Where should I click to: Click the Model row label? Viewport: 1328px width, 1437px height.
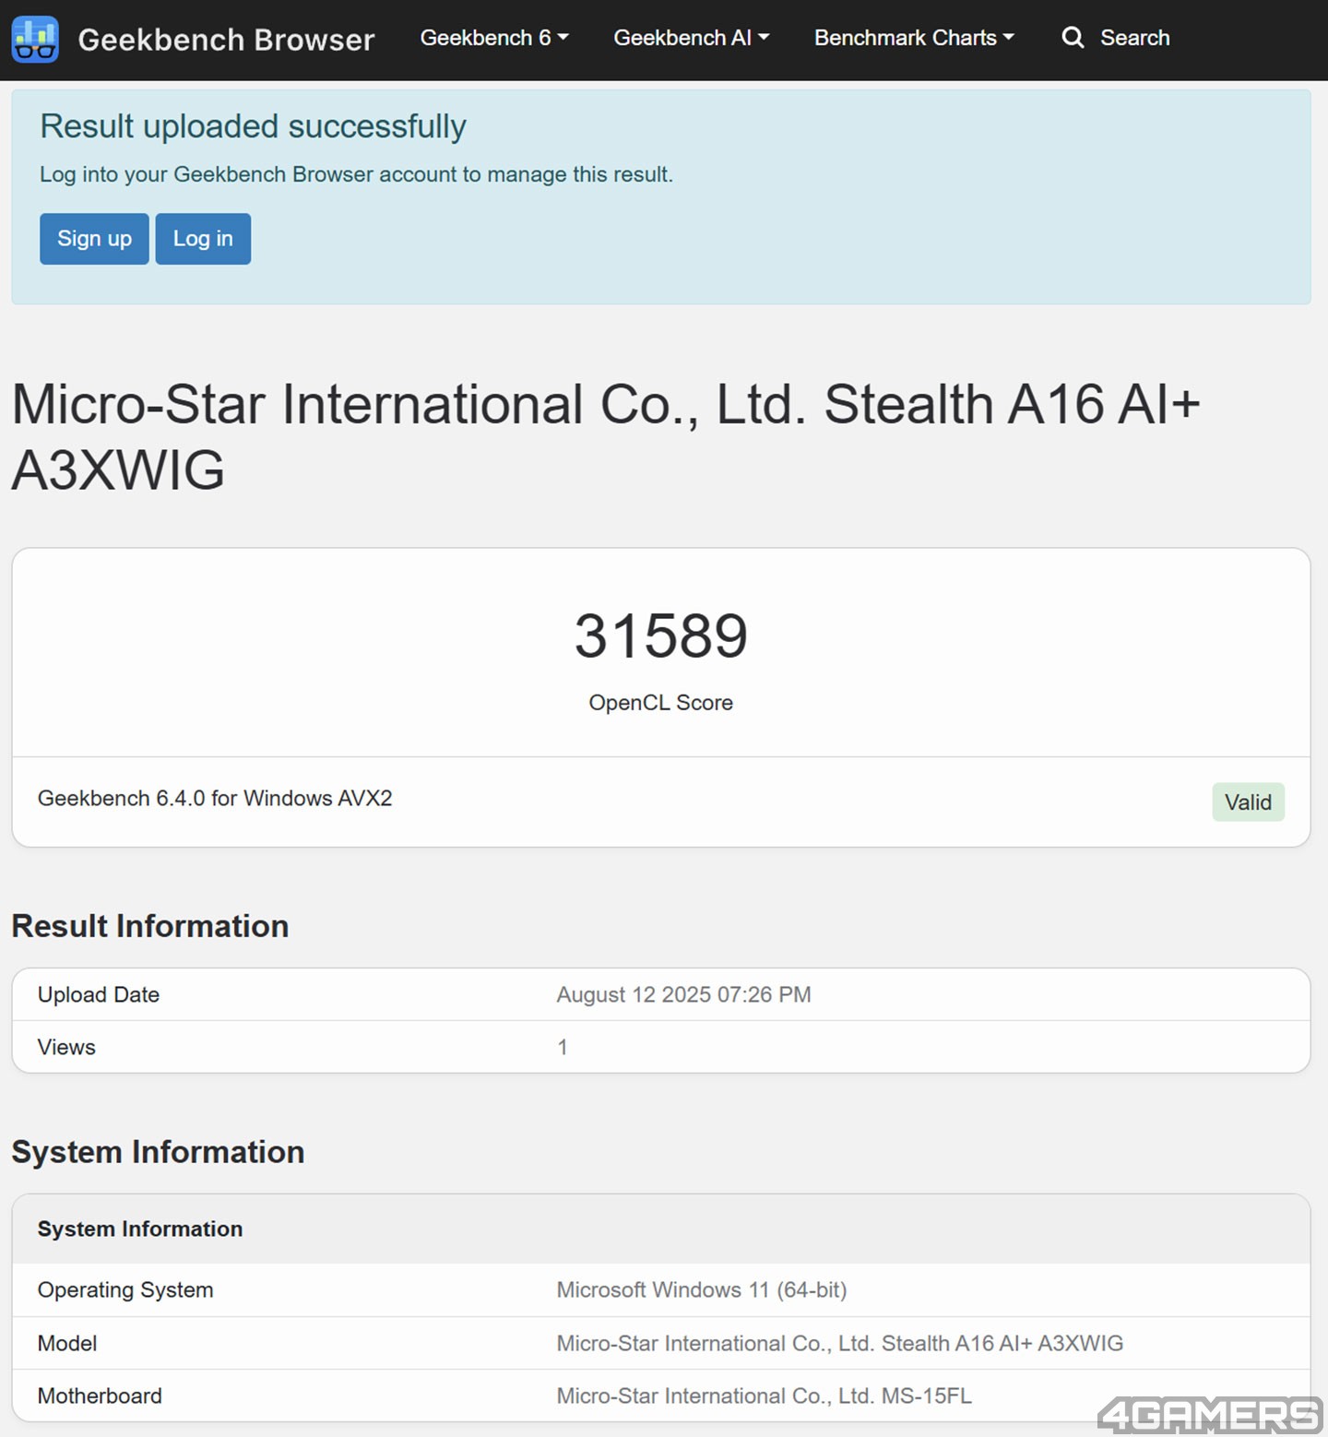pos(67,1344)
